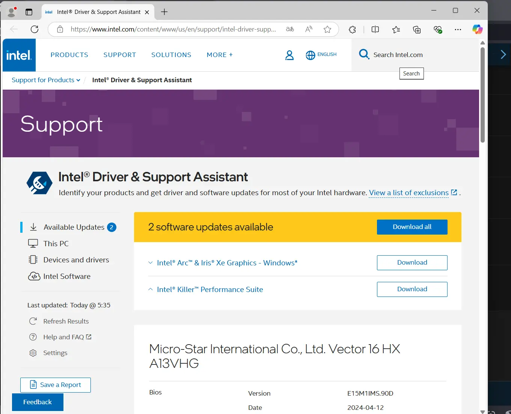Add this page to favorites star
This screenshot has width=511, height=414.
pos(327,29)
